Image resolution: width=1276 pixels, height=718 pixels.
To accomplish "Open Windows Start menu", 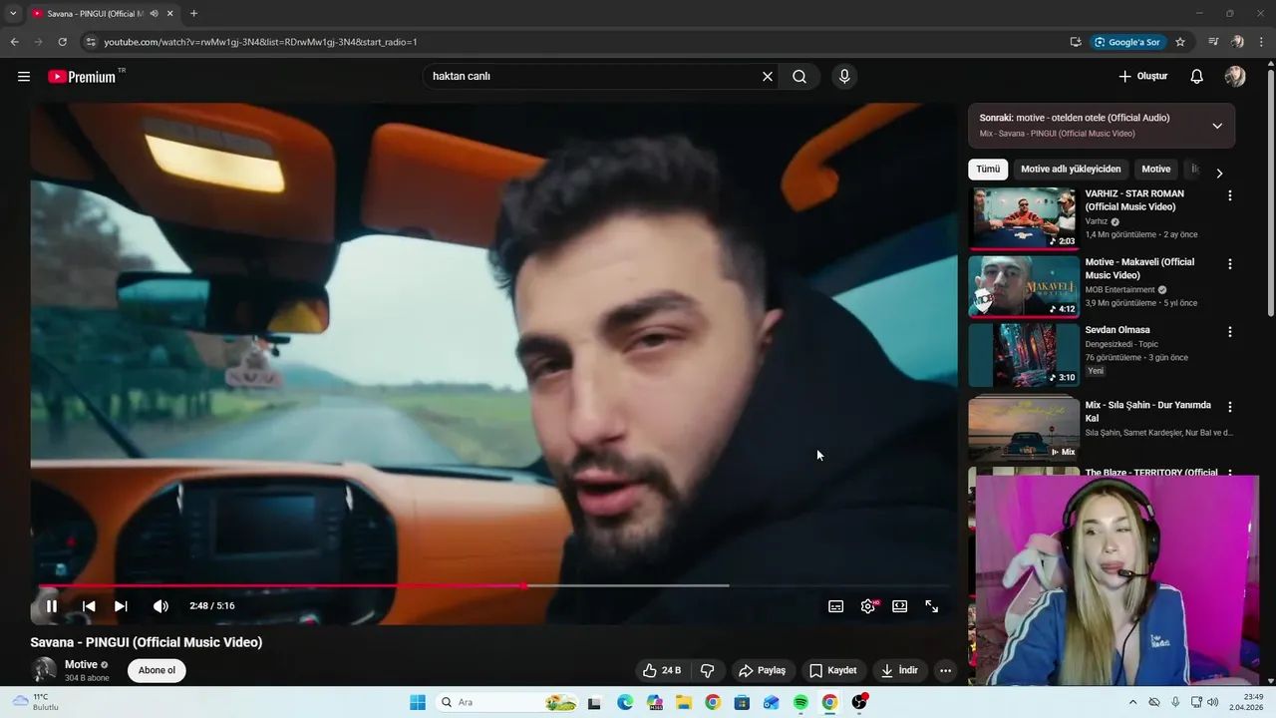I will 418,703.
